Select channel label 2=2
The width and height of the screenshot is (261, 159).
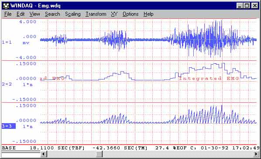pyautogui.click(x=7, y=84)
